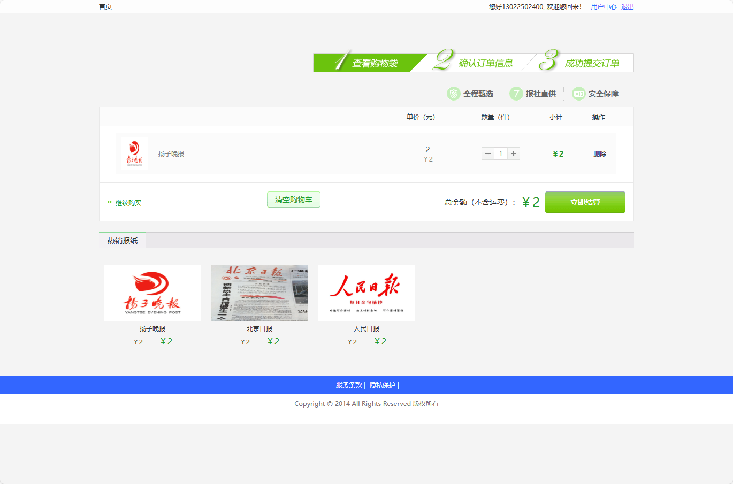Image resolution: width=733 pixels, height=484 pixels.
Task: Click inside the quantity input field
Action: click(500, 153)
